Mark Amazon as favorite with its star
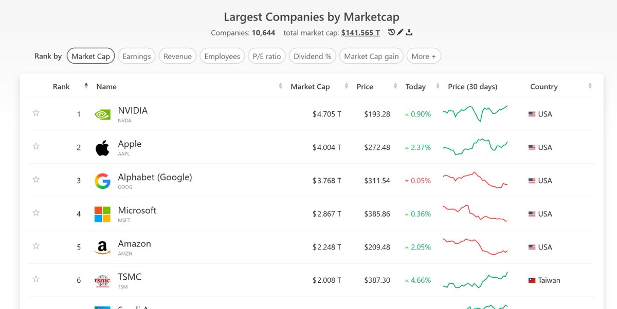 click(36, 246)
